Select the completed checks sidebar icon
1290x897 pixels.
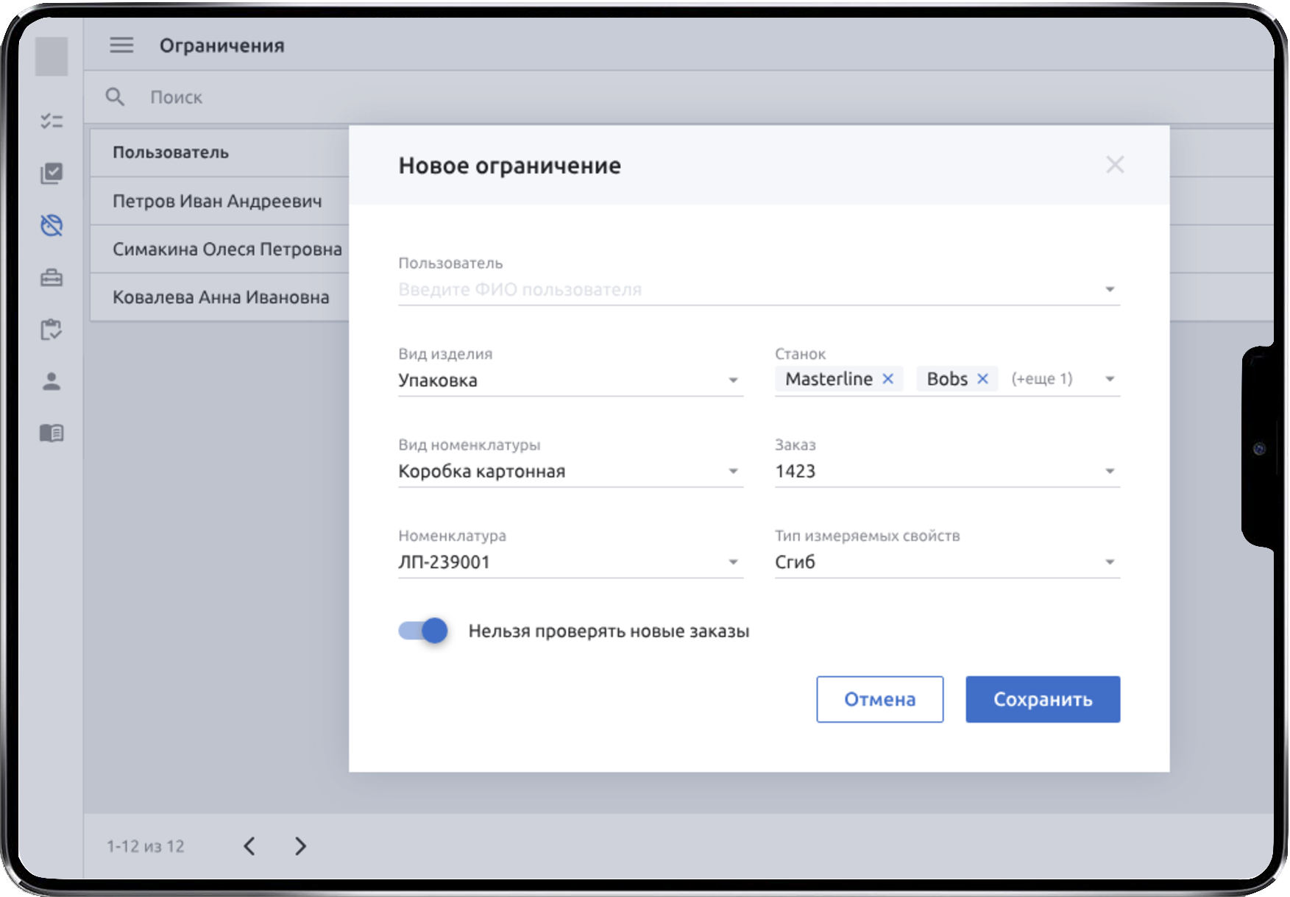pos(52,174)
